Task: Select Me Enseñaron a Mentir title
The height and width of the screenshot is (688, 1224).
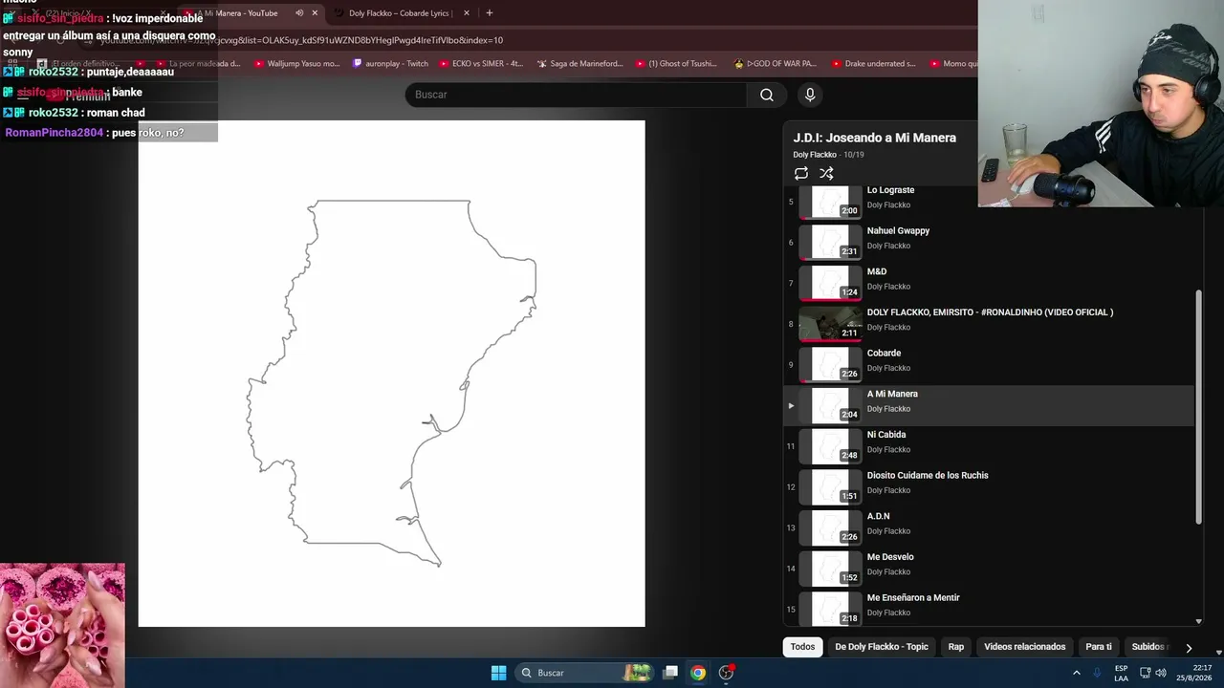Action: click(x=913, y=597)
